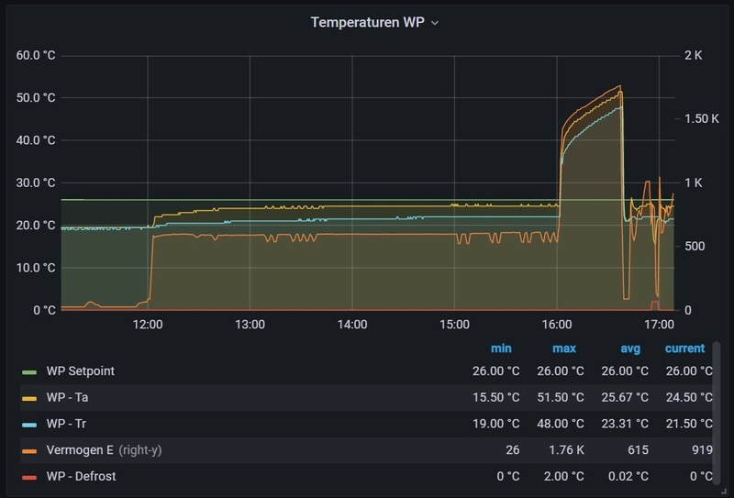Click WP - Tr max value 48.00 °C
The height and width of the screenshot is (498, 734).
561,424
